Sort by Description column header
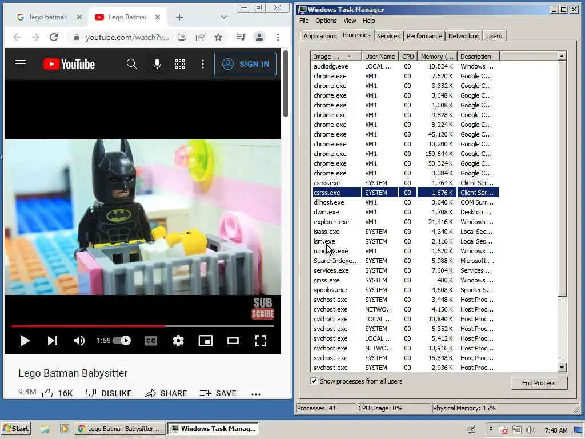Viewport: 585px width, 439px height. (478, 57)
